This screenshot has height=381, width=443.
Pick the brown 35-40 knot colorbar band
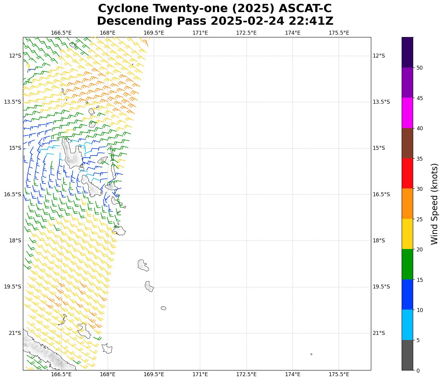[x=407, y=143]
